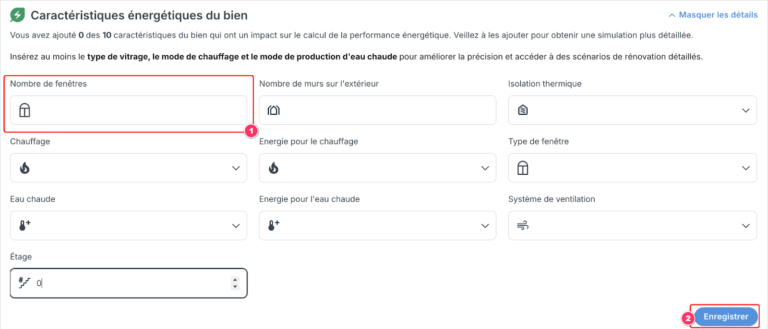Click the green energy lightning bolt icon
This screenshot has height=329, width=768.
tap(17, 15)
